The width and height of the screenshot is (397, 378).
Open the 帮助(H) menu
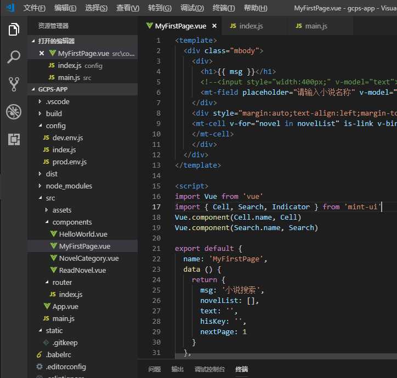[x=256, y=8]
